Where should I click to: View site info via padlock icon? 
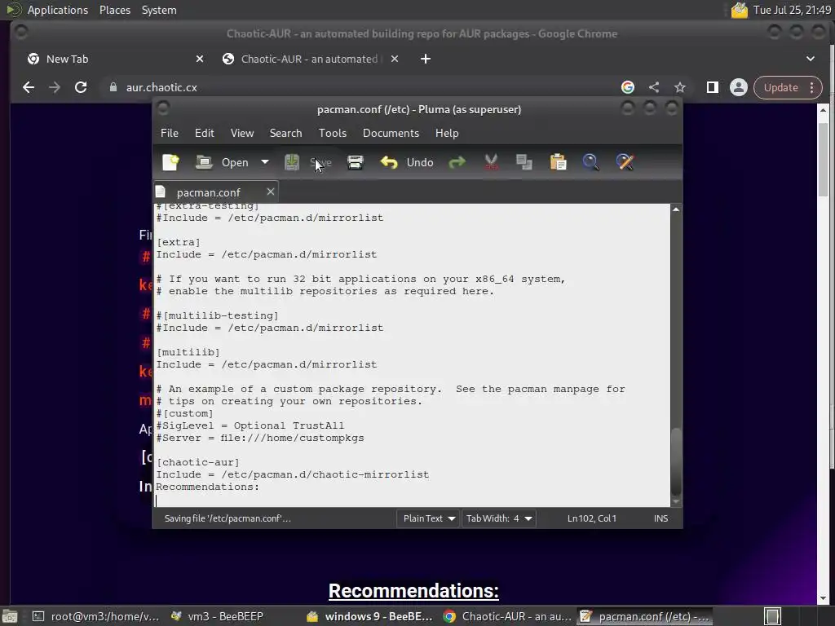point(113,87)
